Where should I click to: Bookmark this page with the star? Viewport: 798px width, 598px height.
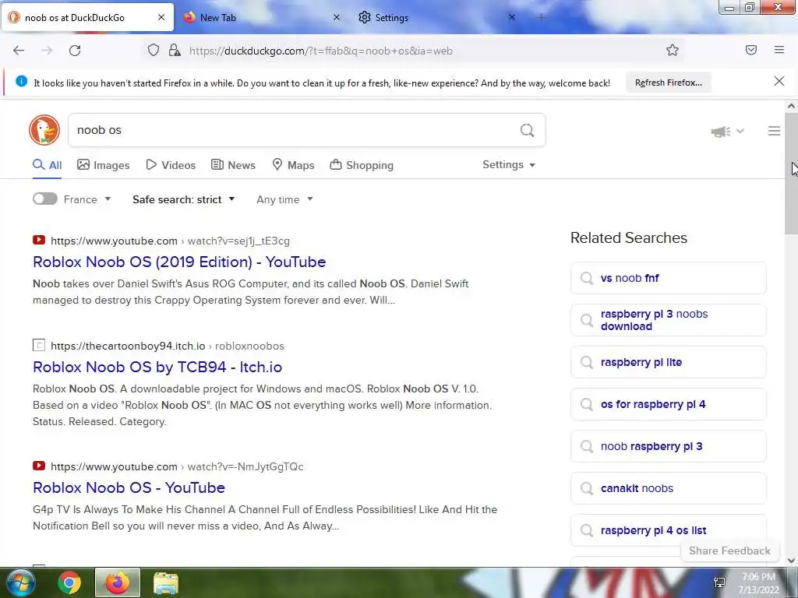[673, 50]
